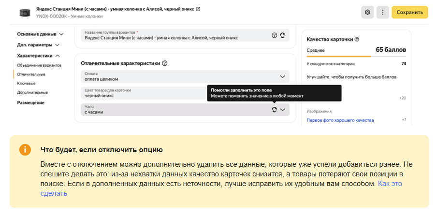This screenshot has width=437, height=215.
Task: Select Отличительные in the sidebar
Action: click(31, 74)
